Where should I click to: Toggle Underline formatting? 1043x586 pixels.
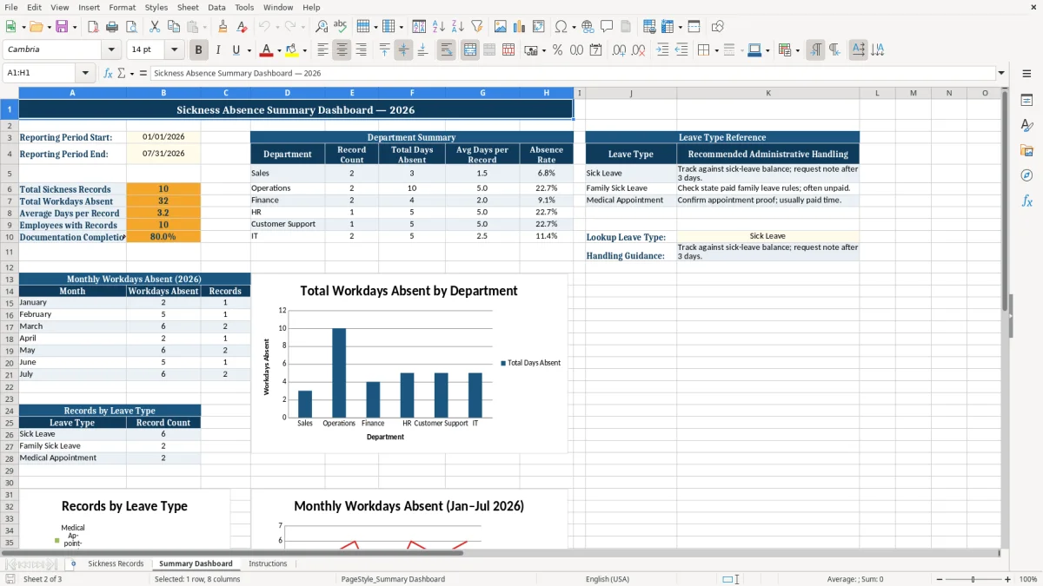[x=236, y=50]
